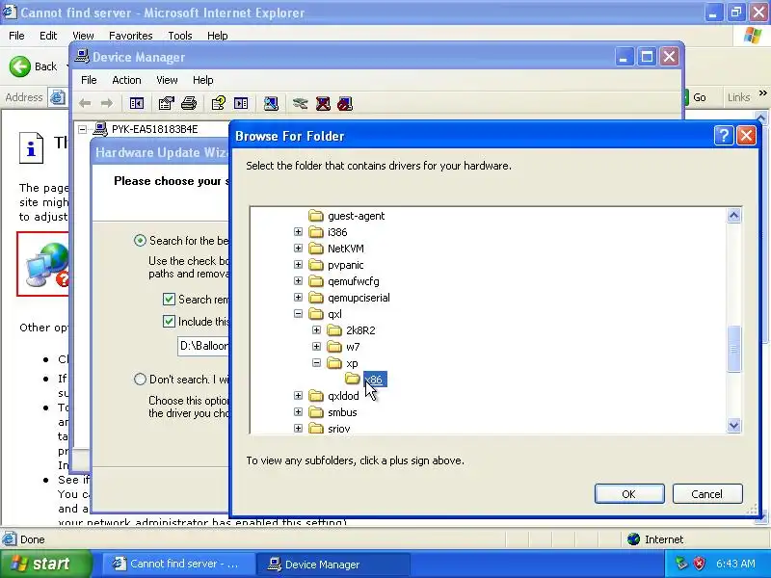
Task: Collapse the qxl folder
Action: coord(298,314)
